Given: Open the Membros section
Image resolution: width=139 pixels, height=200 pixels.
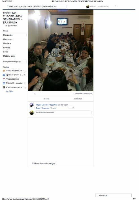Looking at the screenshot, I should pos(7,44).
